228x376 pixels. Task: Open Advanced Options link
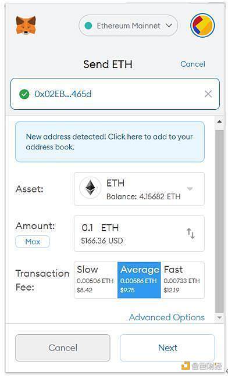pyautogui.click(x=167, y=317)
